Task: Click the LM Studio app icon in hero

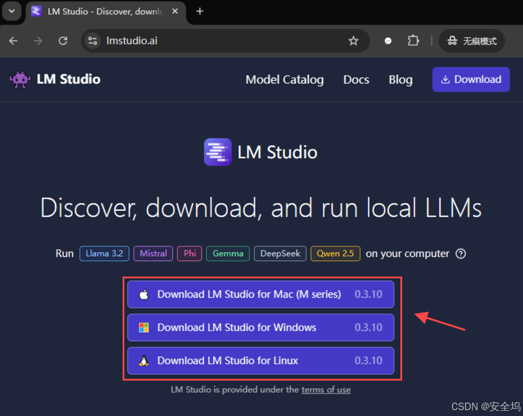Action: click(218, 152)
